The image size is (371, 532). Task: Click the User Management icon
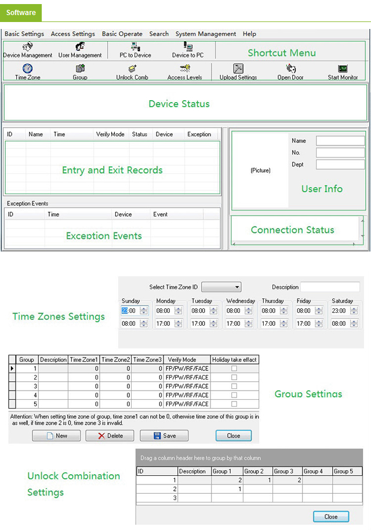tap(80, 47)
